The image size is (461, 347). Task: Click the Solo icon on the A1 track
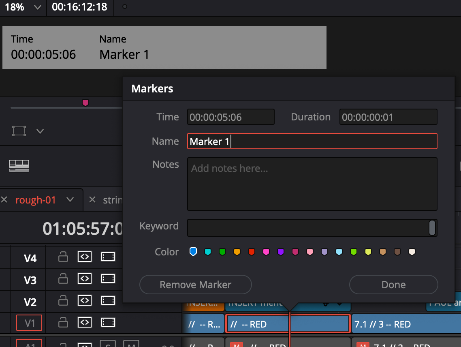tap(107, 344)
